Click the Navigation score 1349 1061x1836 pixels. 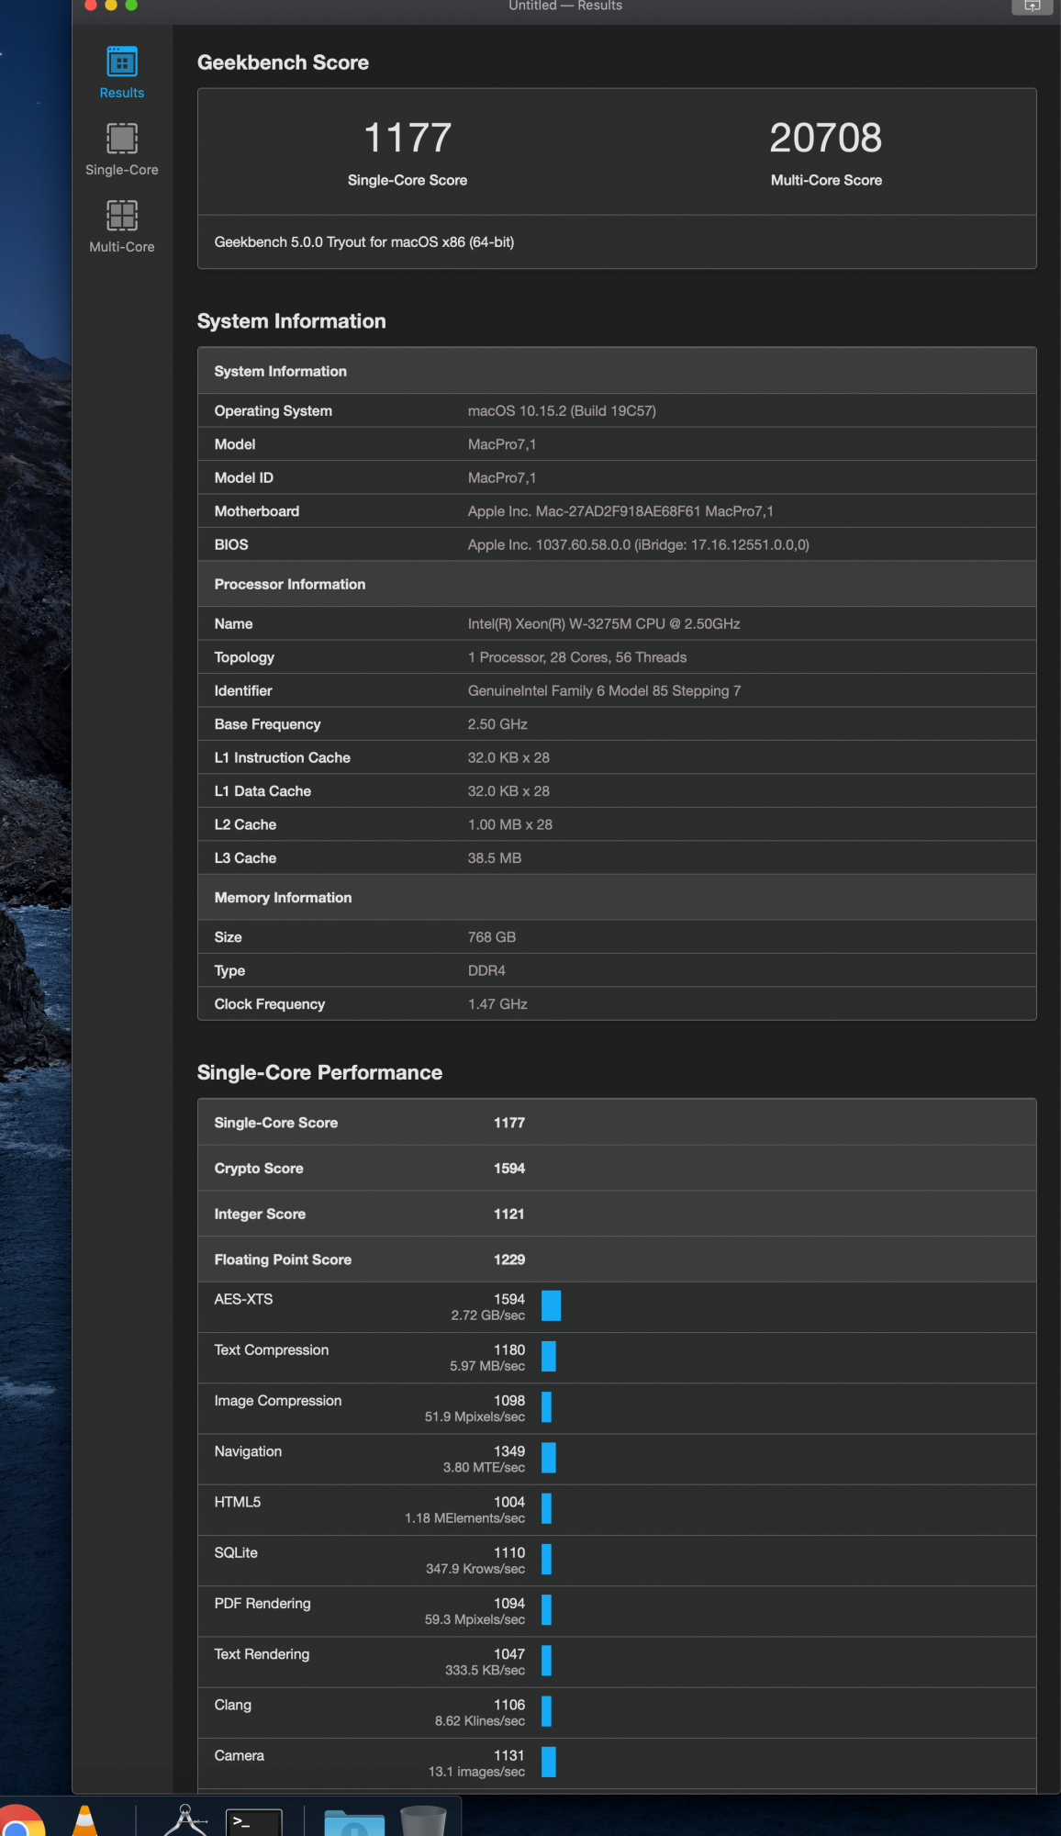coord(509,1452)
